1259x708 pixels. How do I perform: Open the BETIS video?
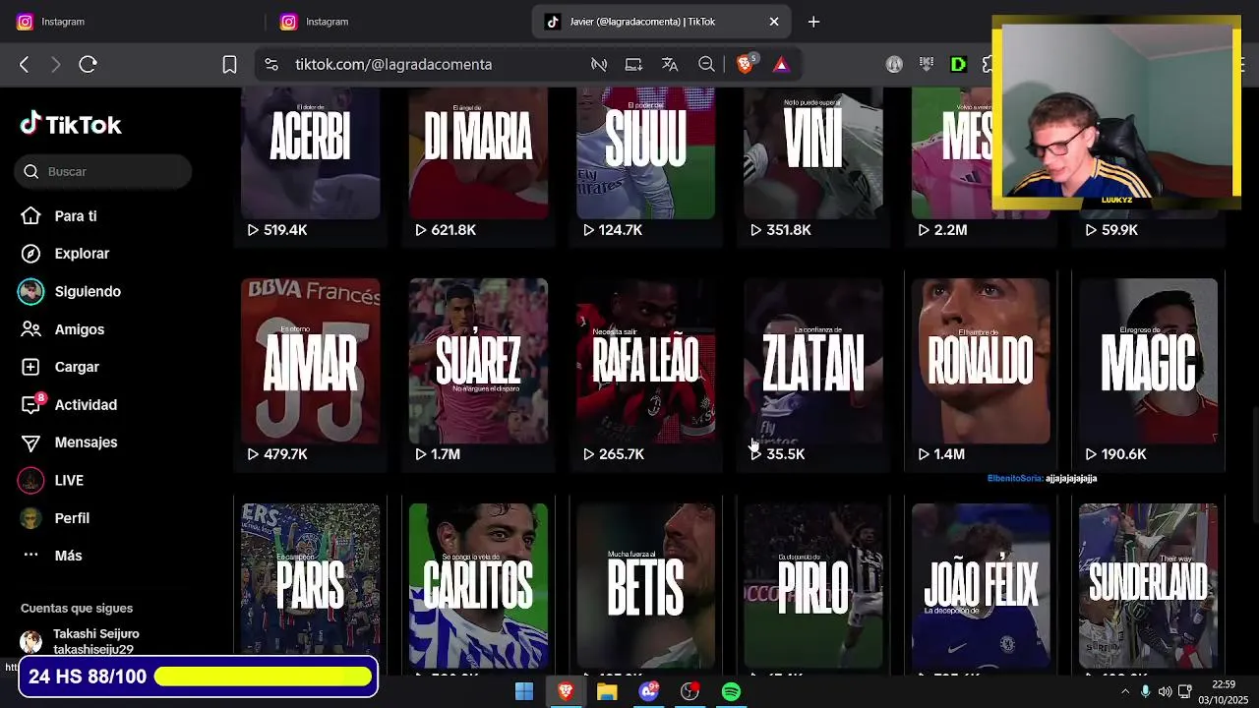646,586
